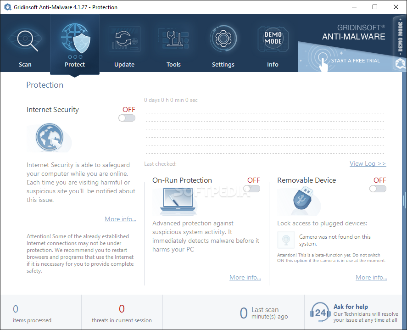The image size is (407, 330).
Task: Switch to the Tools tab label
Action: [173, 64]
